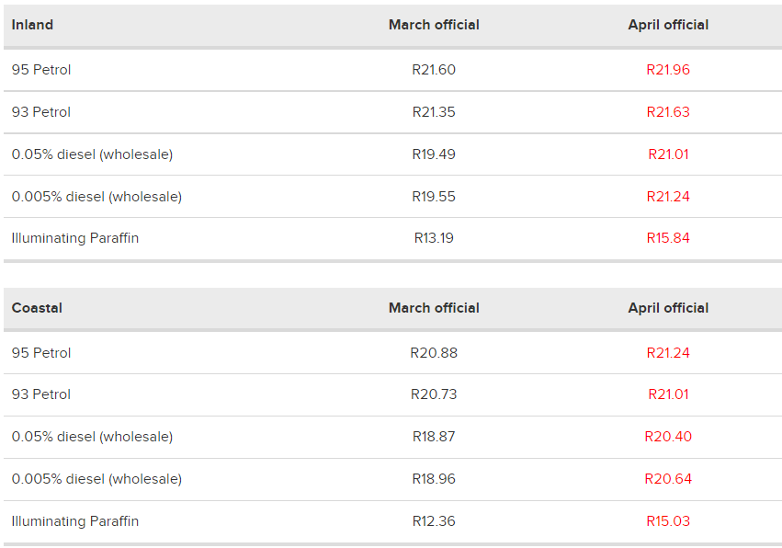782x548 pixels.
Task: Select Inland 95 Petrol April price R21.96
Action: tap(668, 69)
